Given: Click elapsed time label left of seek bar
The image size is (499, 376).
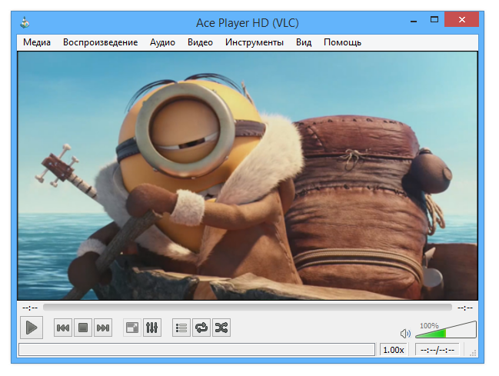Looking at the screenshot, I should click(x=30, y=308).
